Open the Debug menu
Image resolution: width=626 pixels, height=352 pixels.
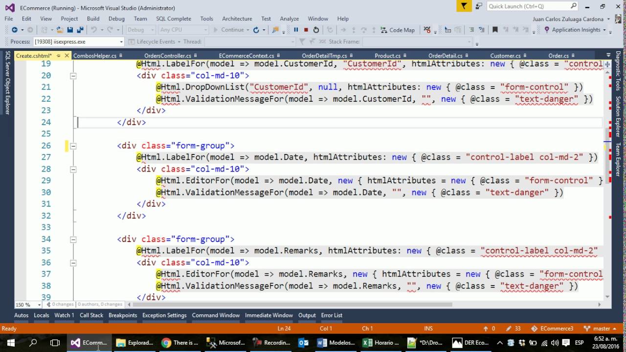tap(116, 19)
